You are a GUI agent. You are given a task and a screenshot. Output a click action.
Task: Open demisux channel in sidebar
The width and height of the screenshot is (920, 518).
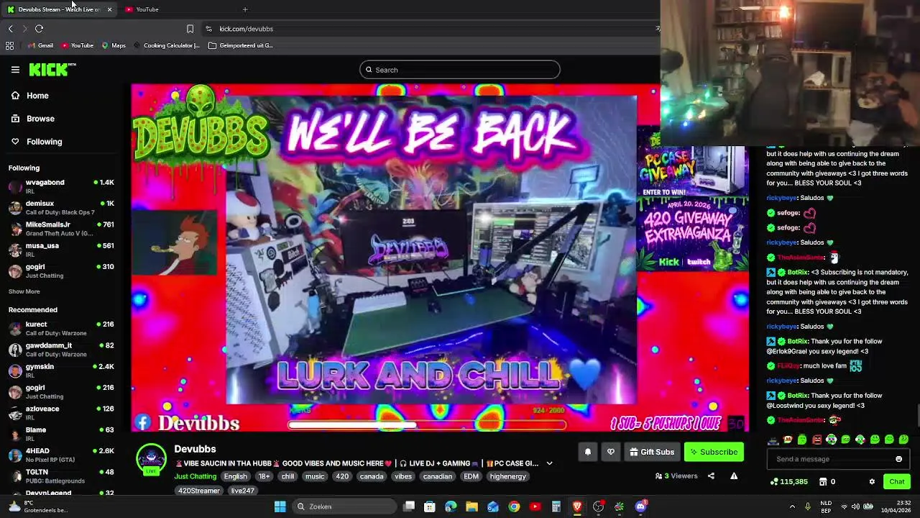pyautogui.click(x=61, y=207)
